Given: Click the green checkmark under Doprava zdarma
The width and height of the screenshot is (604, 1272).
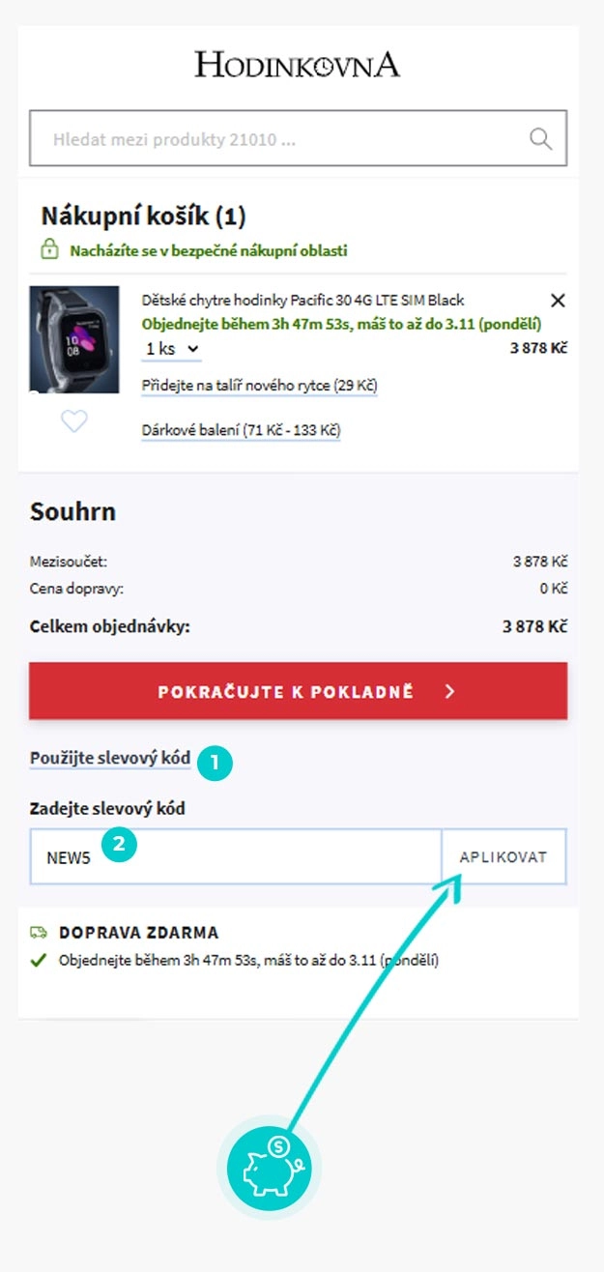Looking at the screenshot, I should [x=39, y=961].
